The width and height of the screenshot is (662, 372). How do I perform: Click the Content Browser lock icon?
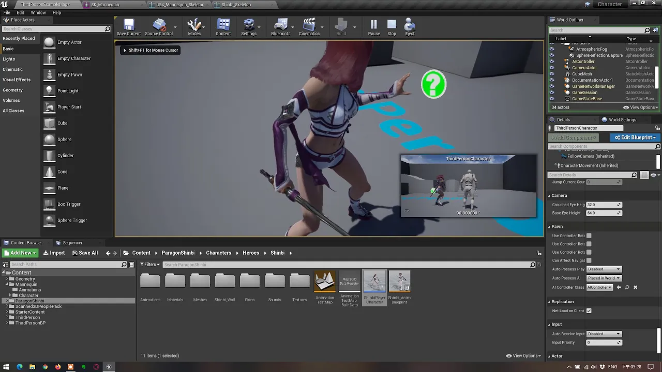[539, 253]
